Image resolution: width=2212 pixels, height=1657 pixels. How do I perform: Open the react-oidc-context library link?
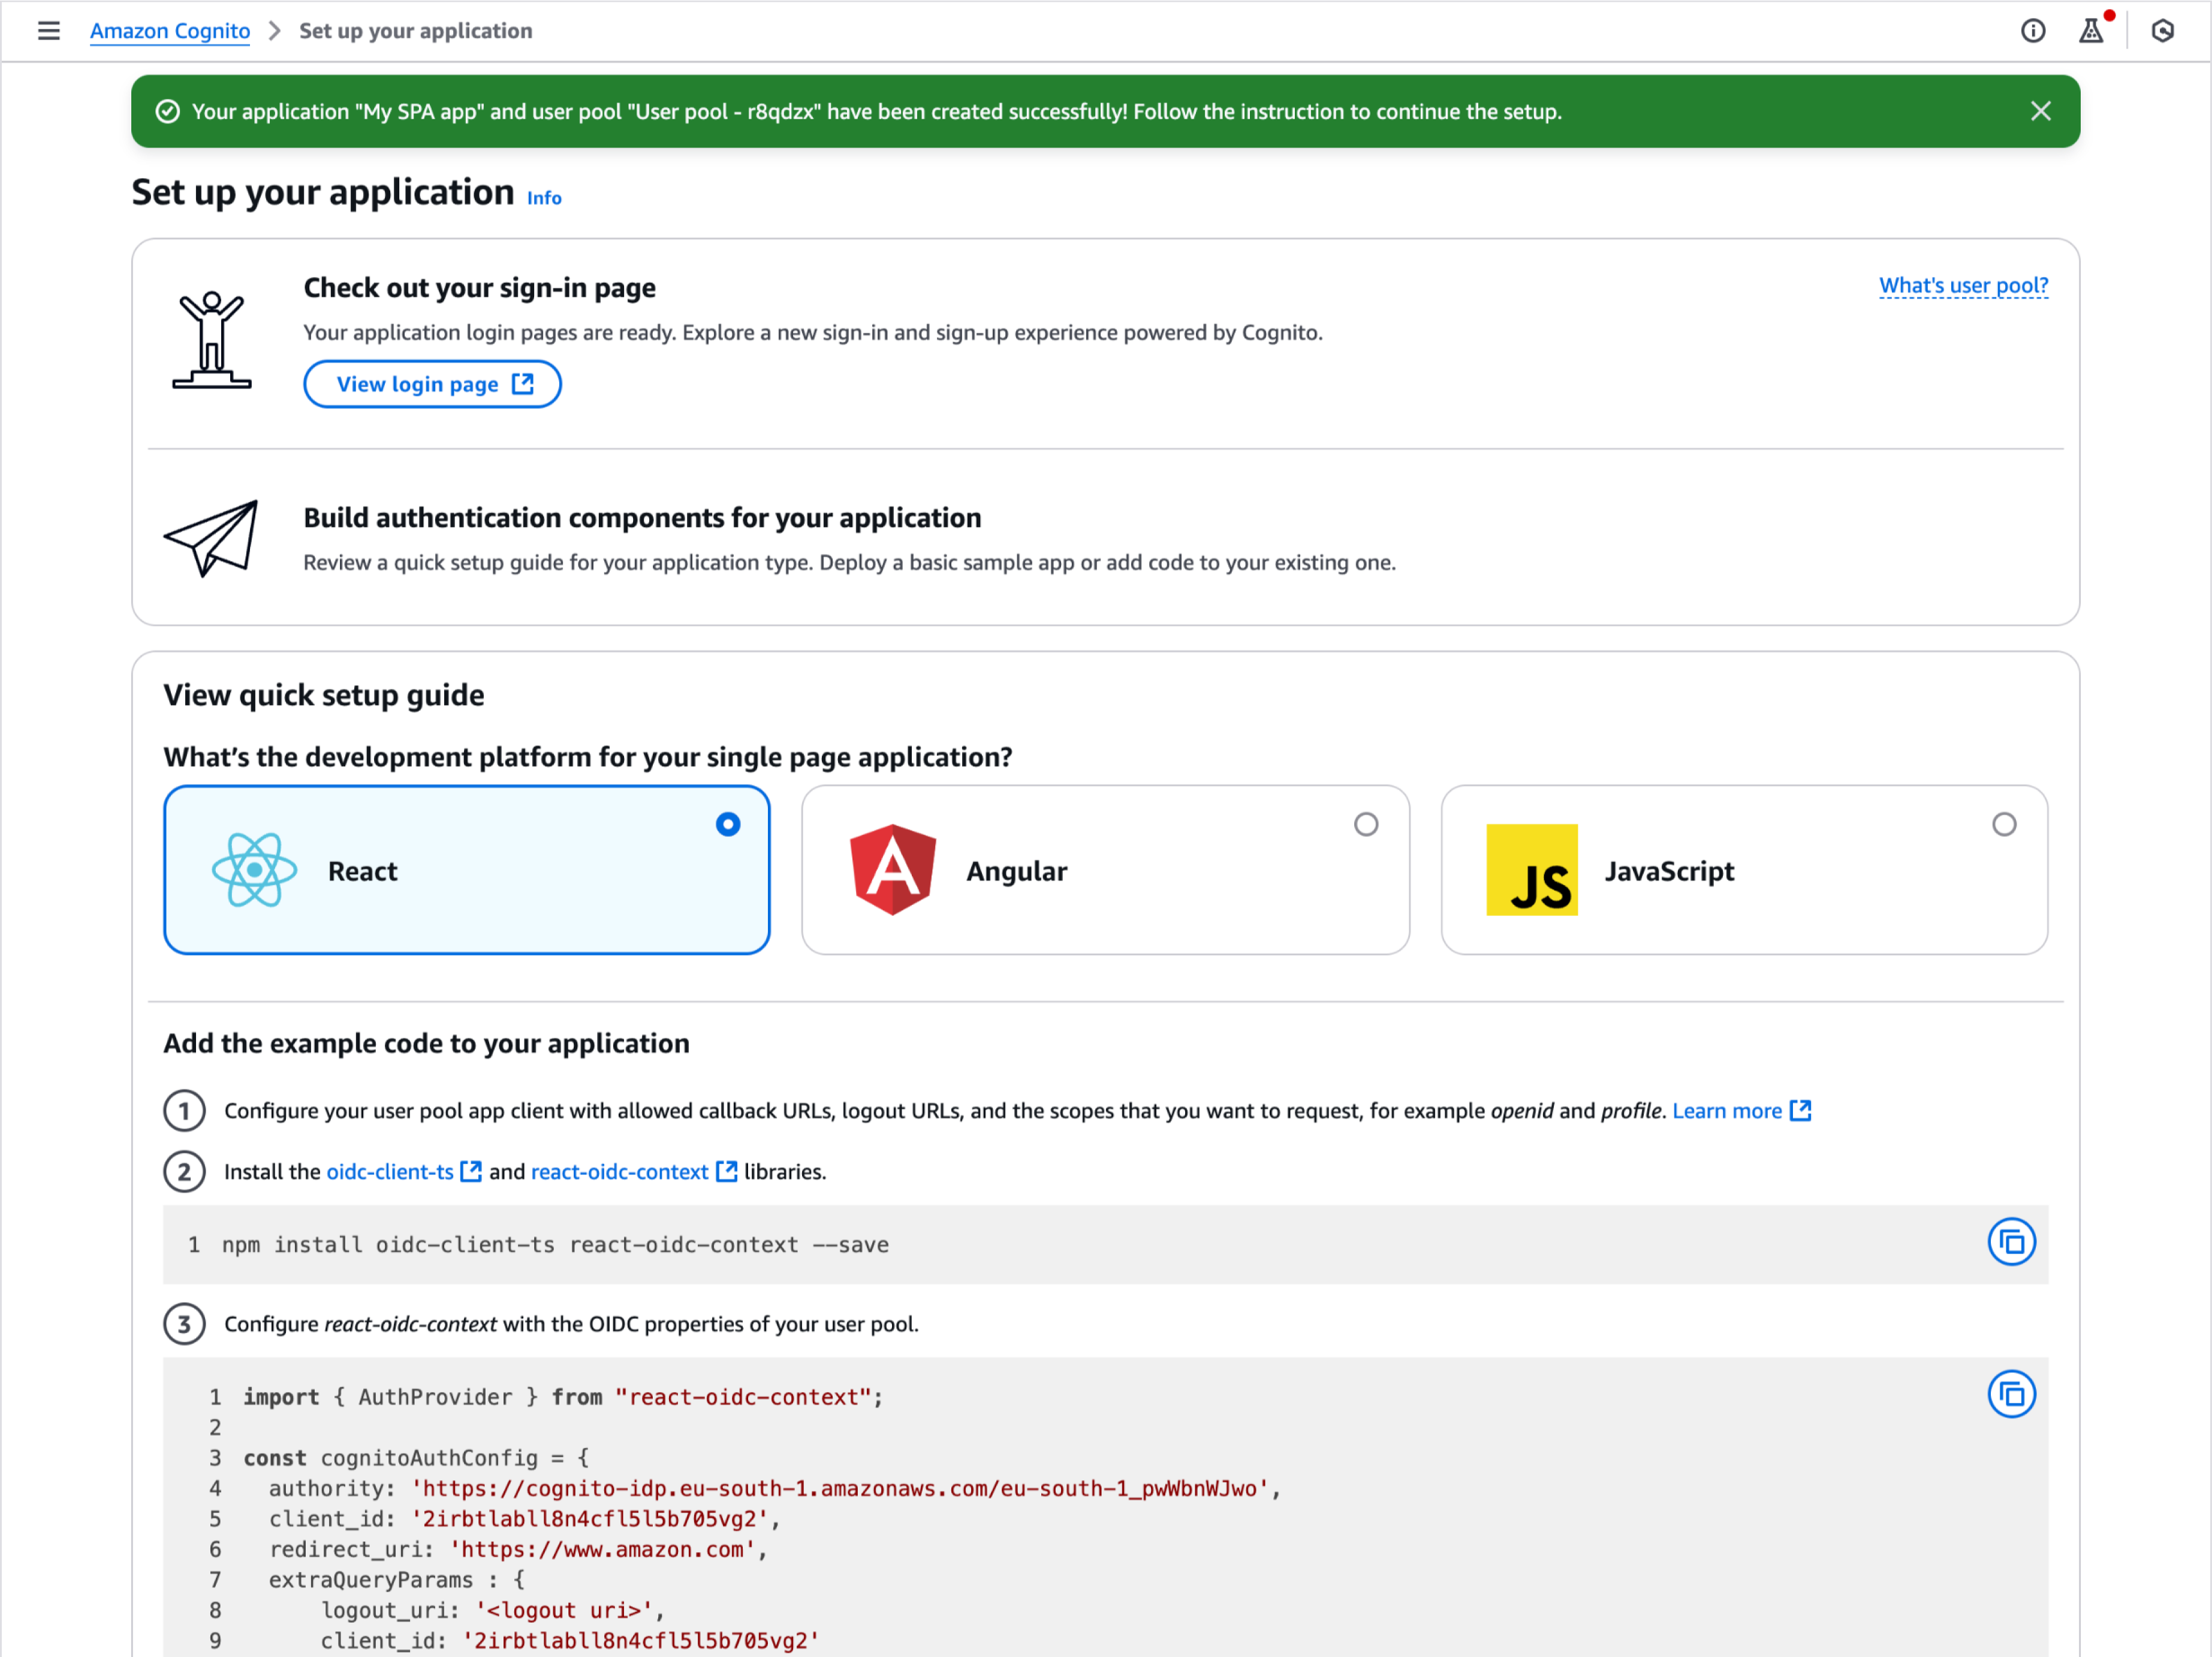(619, 1171)
